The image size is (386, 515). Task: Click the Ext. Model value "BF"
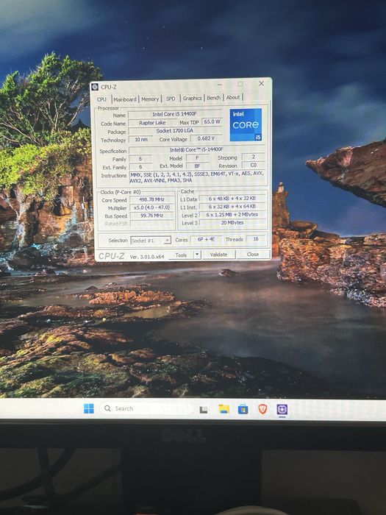[x=197, y=166]
